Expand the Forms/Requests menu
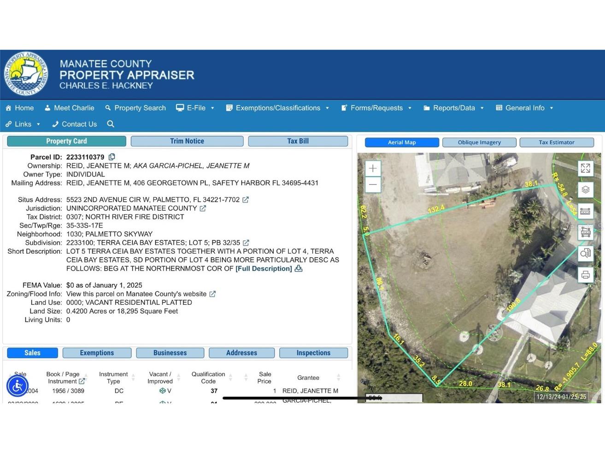Image resolution: width=605 pixels, height=453 pixels. (376, 108)
